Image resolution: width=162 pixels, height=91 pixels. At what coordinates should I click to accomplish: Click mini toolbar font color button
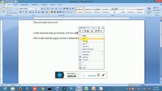(x=92, y=31)
